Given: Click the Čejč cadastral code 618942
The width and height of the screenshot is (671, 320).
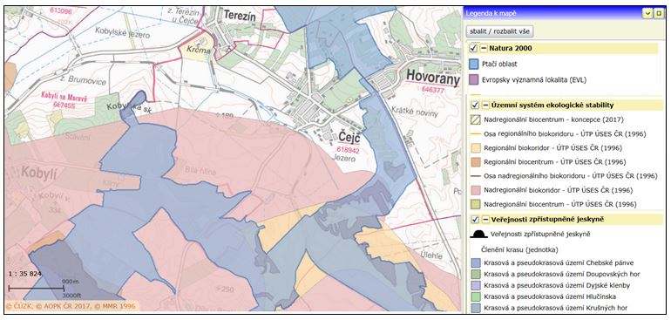Looking at the screenshot, I should point(349,151).
